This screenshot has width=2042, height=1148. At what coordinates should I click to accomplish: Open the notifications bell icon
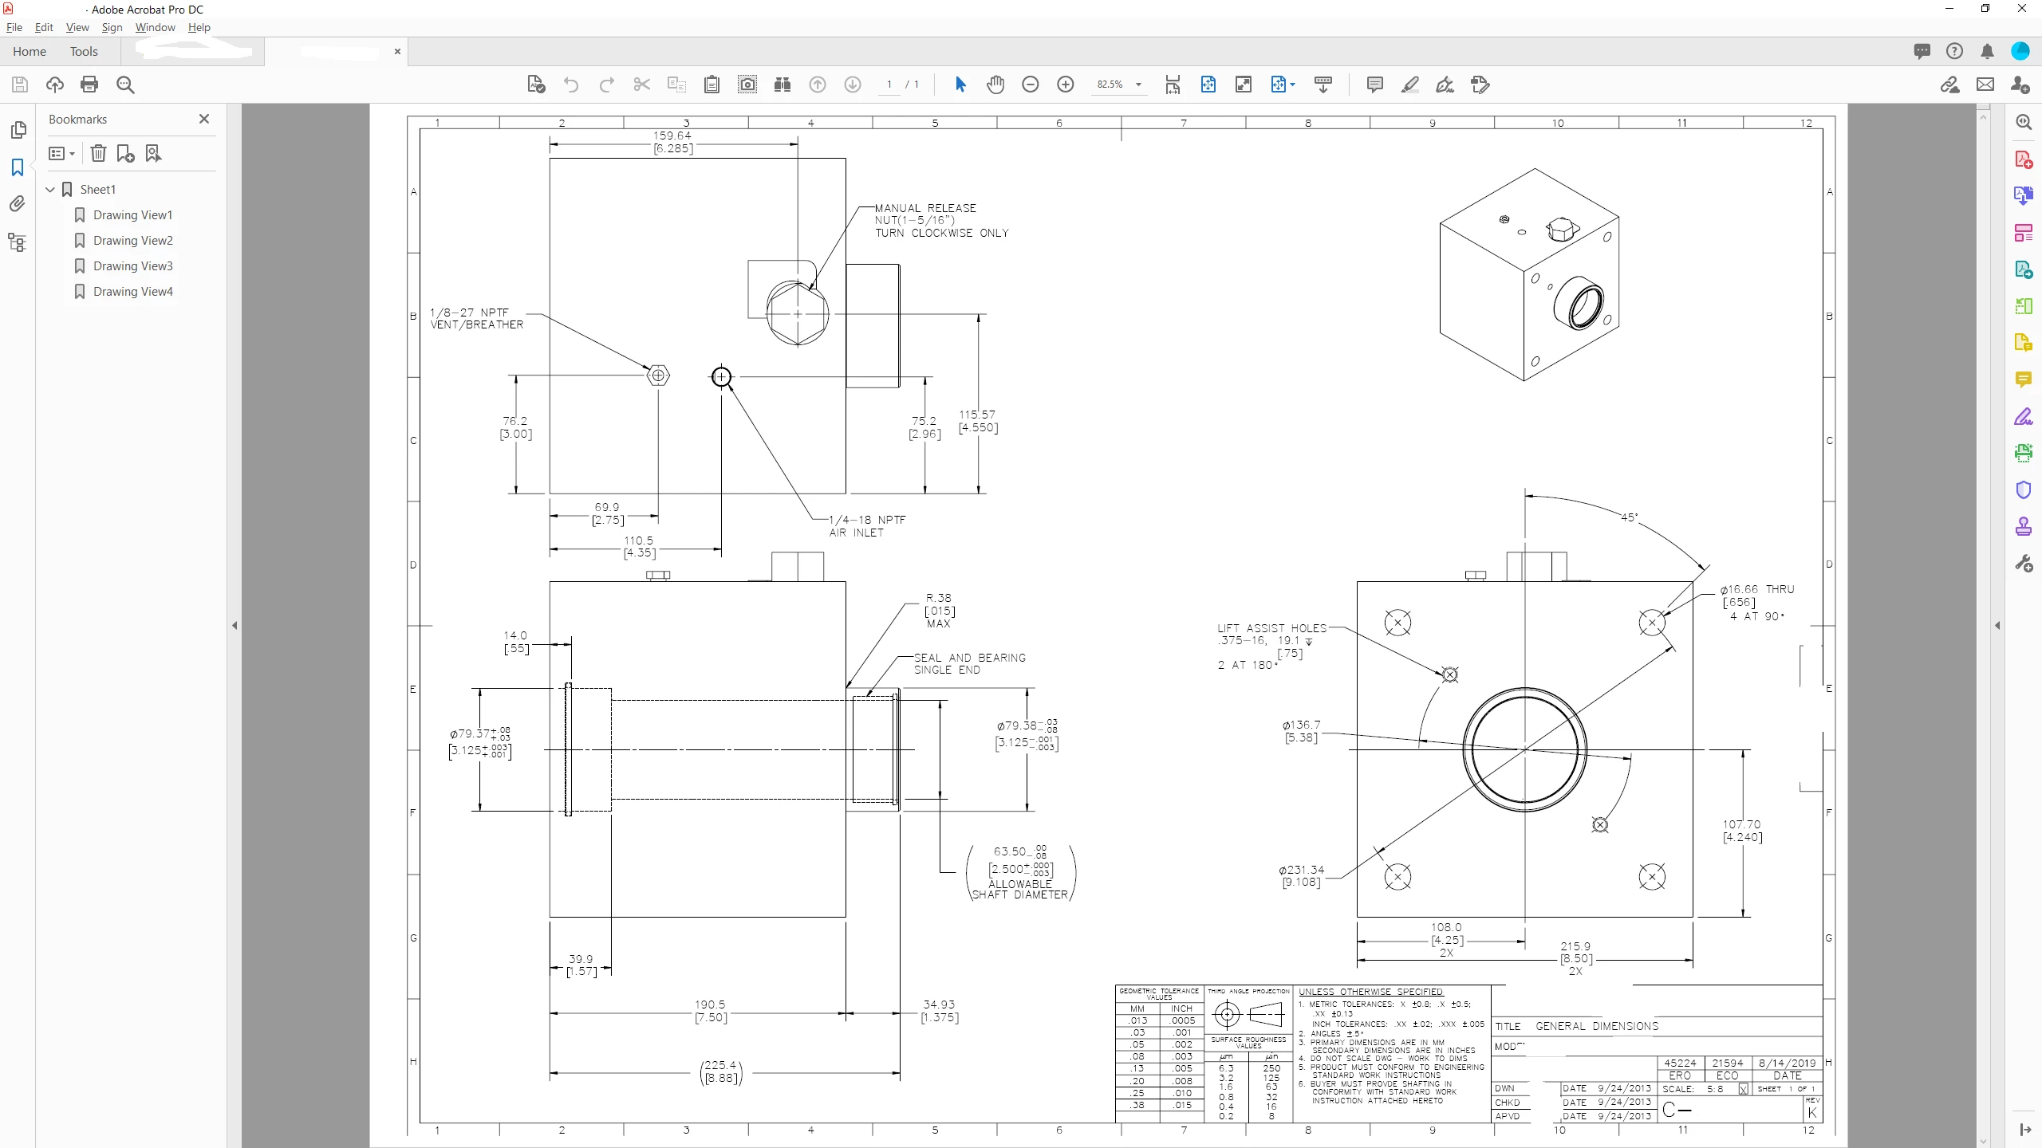coord(1988,52)
